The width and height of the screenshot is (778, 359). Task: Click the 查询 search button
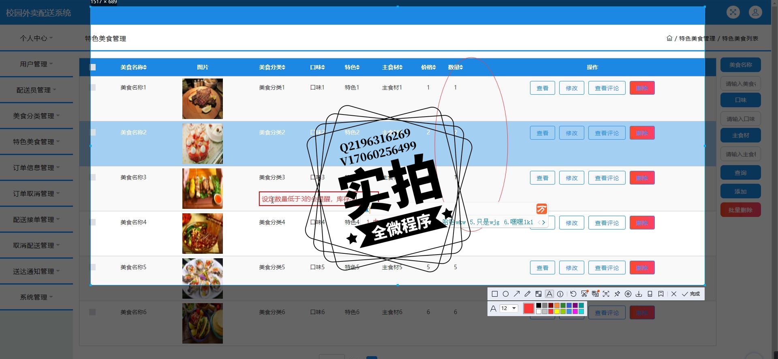click(x=741, y=172)
